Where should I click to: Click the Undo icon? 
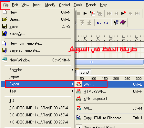click(99, 23)
